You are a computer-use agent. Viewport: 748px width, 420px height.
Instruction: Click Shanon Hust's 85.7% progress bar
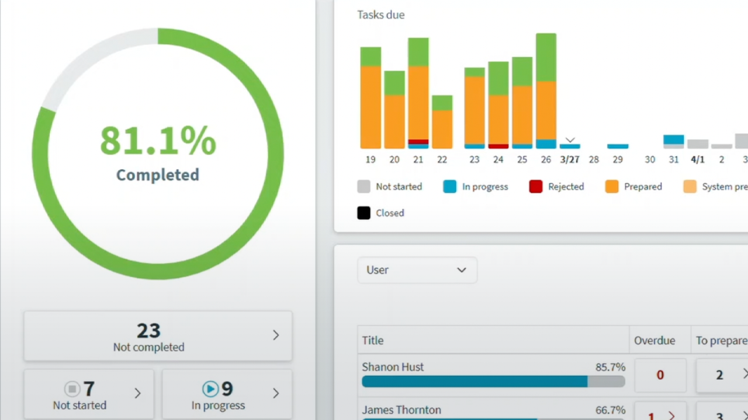[x=493, y=381]
